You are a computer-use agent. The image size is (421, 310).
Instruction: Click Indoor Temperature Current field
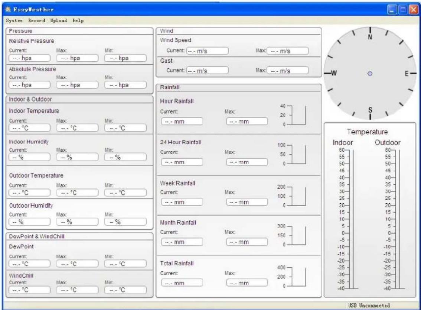point(30,128)
